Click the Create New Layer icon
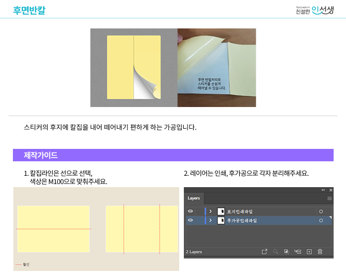The height and width of the screenshot is (274, 346). 309,251
